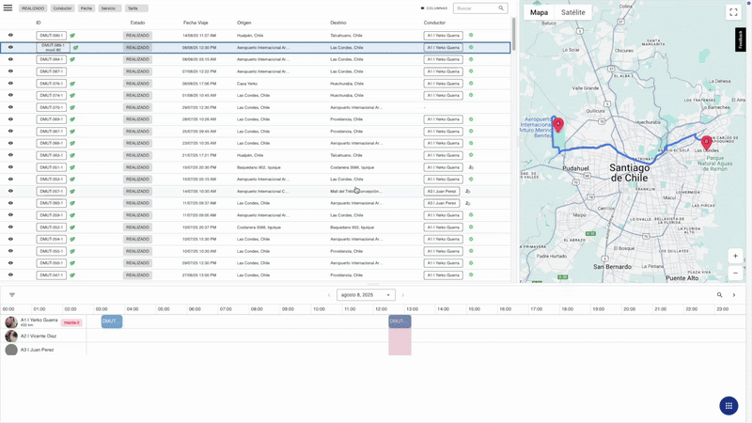Go to next day arrow
This screenshot has height=423, width=752.
403,295
